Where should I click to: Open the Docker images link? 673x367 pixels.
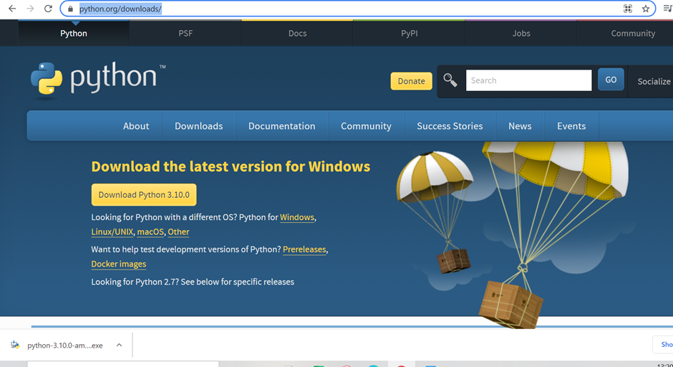[118, 264]
